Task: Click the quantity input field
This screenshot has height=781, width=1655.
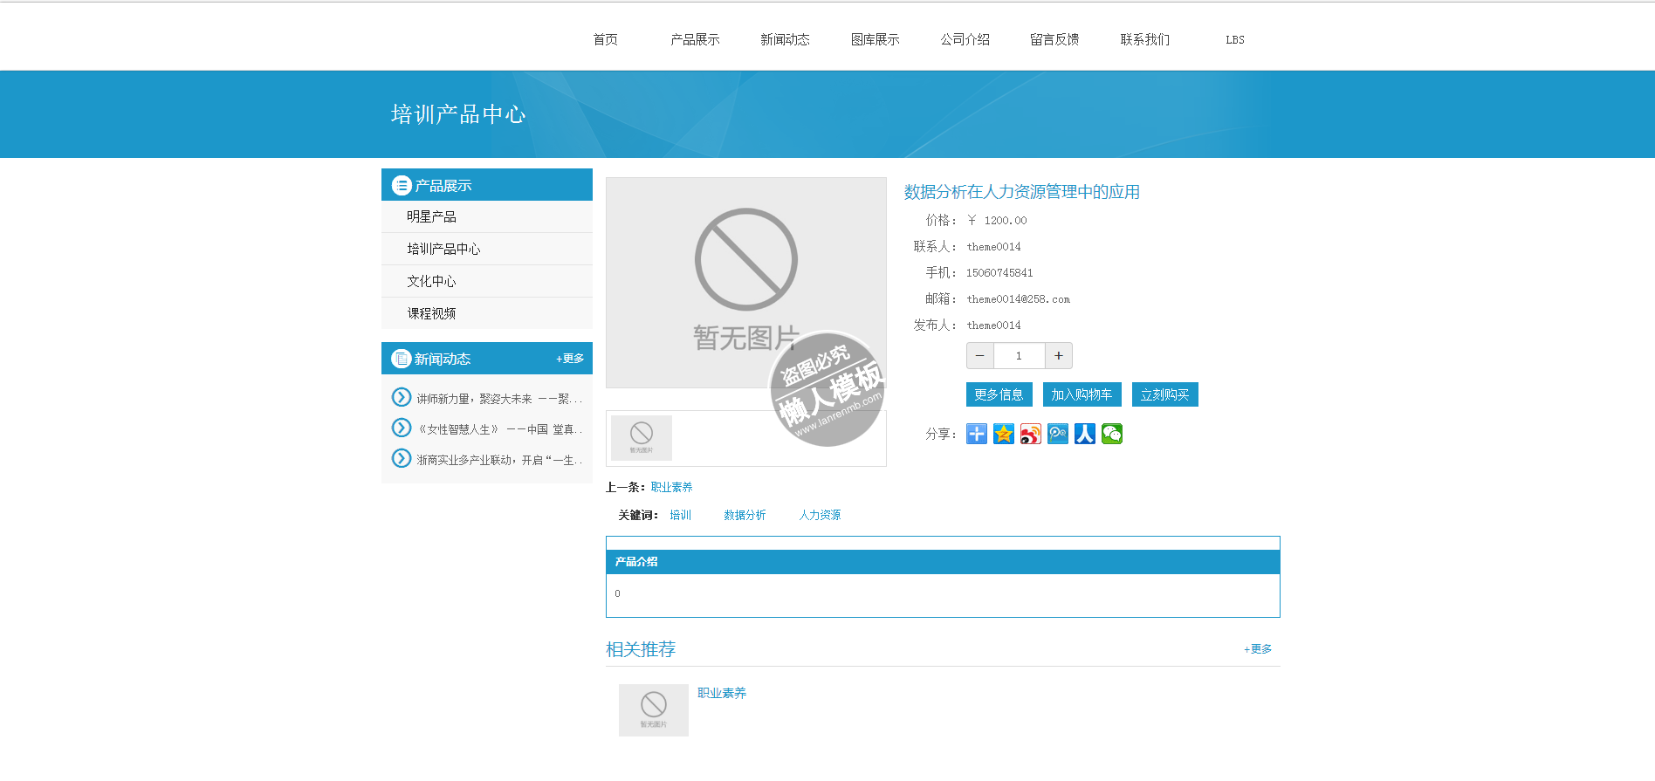Action: (x=1019, y=356)
